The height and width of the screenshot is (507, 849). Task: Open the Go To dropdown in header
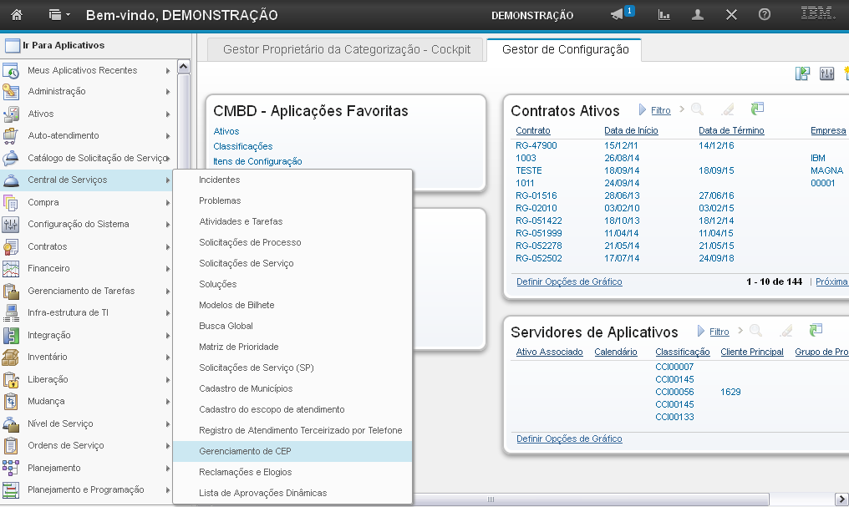click(59, 15)
